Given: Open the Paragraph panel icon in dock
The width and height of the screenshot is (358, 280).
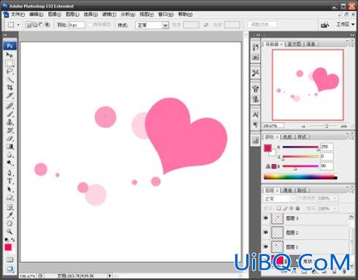Looking at the screenshot, I should (255, 124).
